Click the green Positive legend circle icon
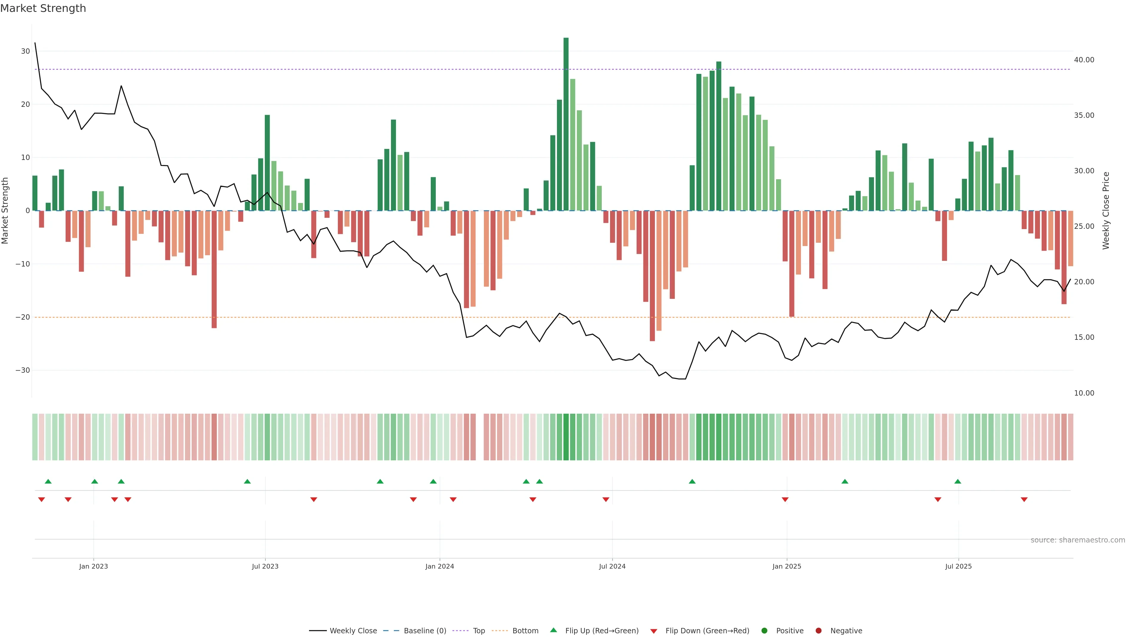The image size is (1140, 641). (x=764, y=631)
